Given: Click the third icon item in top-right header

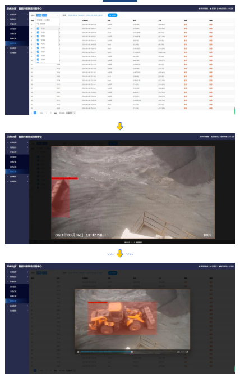Looking at the screenshot, I should (x=223, y=8).
